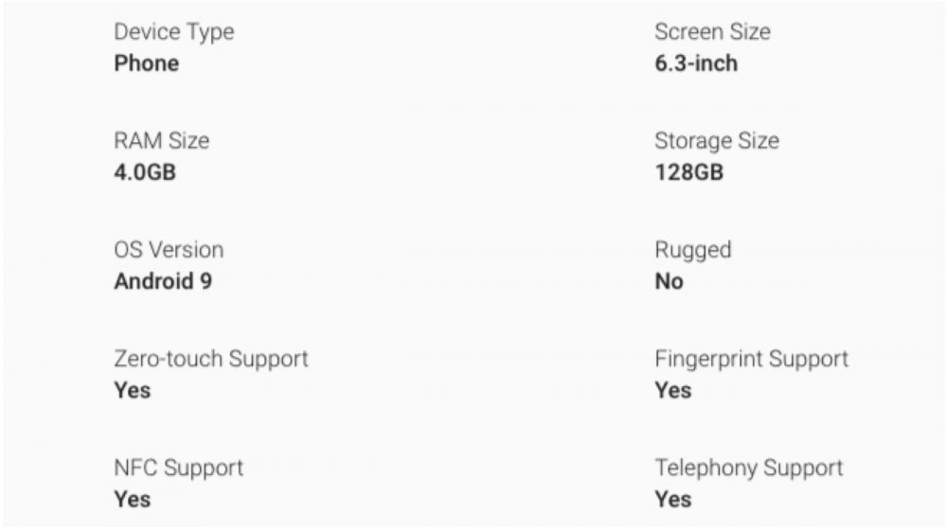Click the OS Version label
The width and height of the screenshot is (947, 530).
point(169,250)
